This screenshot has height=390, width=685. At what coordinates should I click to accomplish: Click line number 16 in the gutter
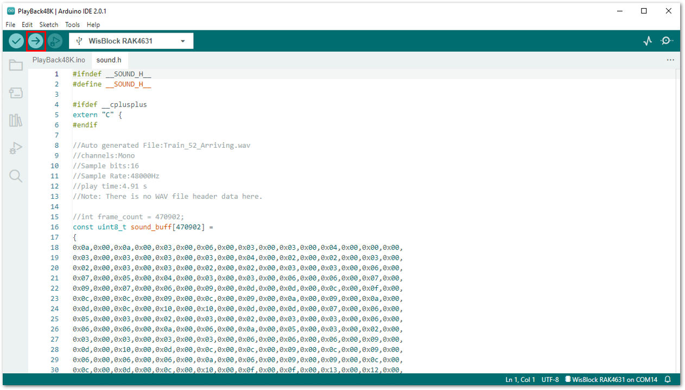[x=54, y=227]
